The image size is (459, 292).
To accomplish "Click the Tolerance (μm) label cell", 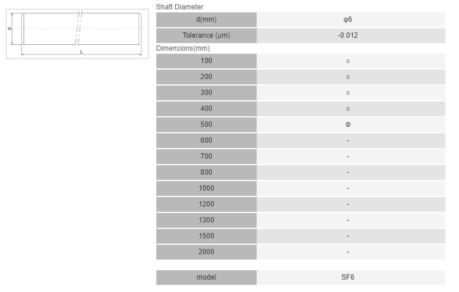I will 206,35.
